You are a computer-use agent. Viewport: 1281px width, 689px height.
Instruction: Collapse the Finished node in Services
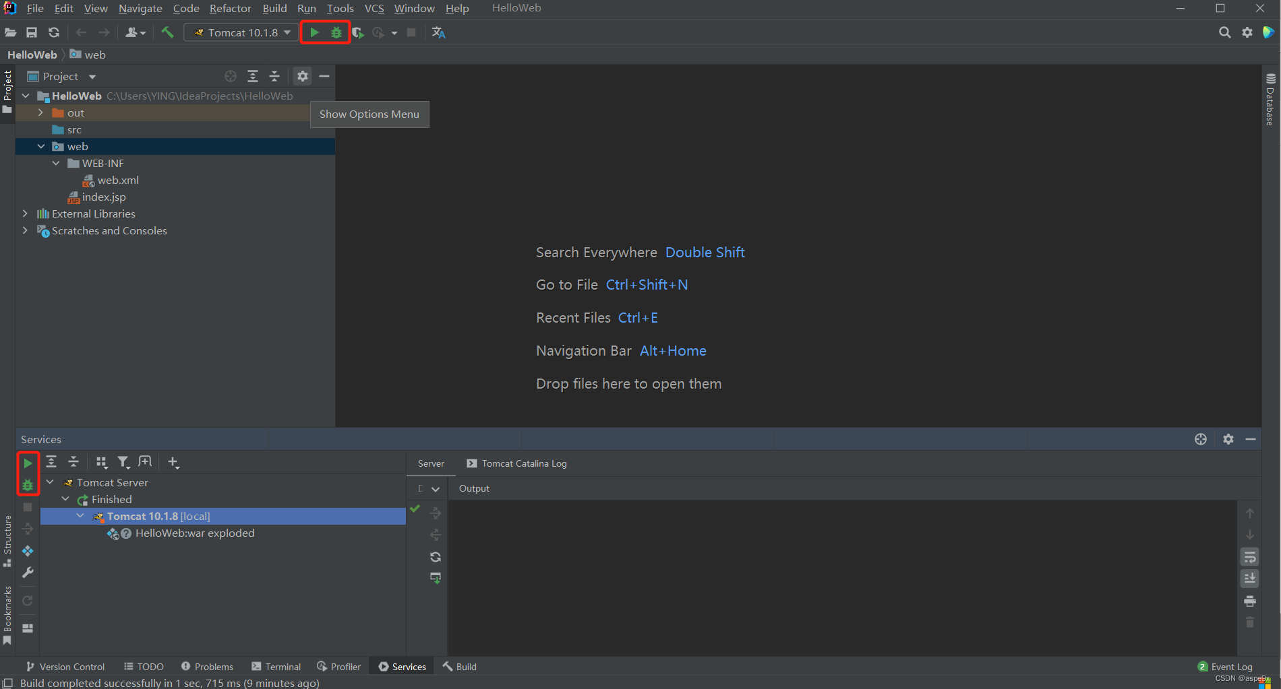(65, 499)
